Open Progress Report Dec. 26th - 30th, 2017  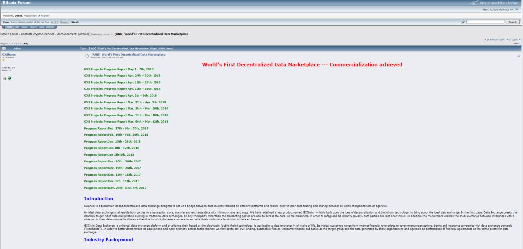coord(112,161)
